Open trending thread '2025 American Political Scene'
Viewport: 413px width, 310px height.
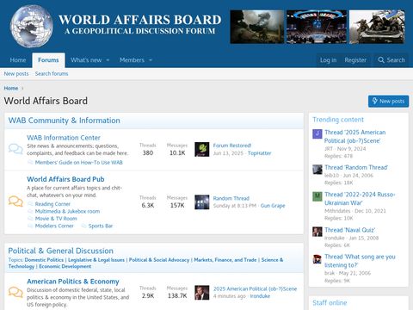[355, 136]
